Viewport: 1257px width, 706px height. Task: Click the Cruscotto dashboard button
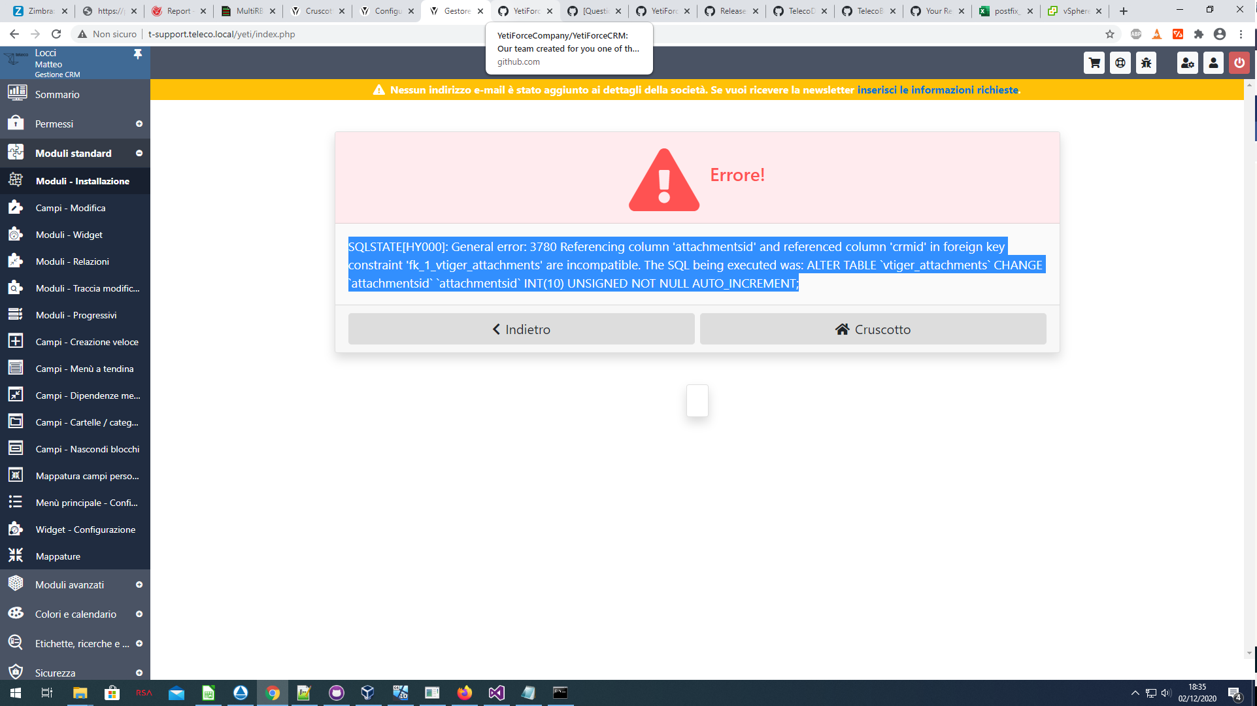point(873,329)
